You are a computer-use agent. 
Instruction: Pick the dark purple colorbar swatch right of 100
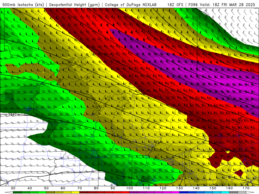click(134, 192)
